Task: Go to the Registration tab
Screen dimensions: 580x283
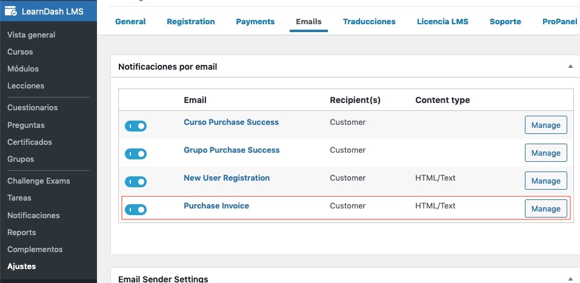Action: pyautogui.click(x=191, y=21)
